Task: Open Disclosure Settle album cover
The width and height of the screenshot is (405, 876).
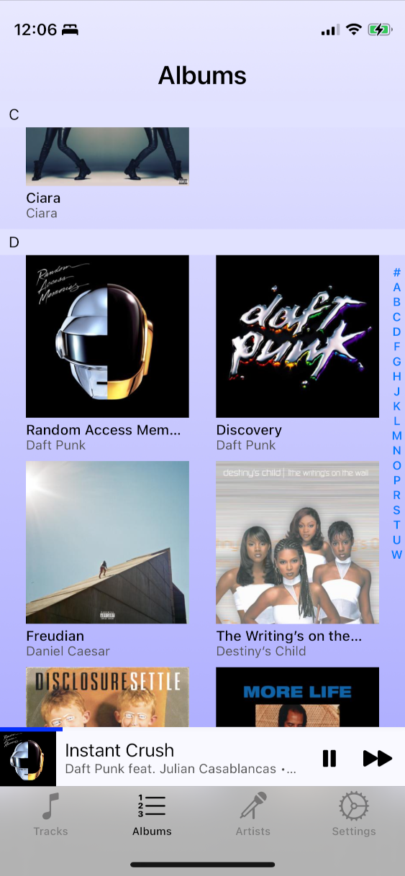Action: (107, 697)
